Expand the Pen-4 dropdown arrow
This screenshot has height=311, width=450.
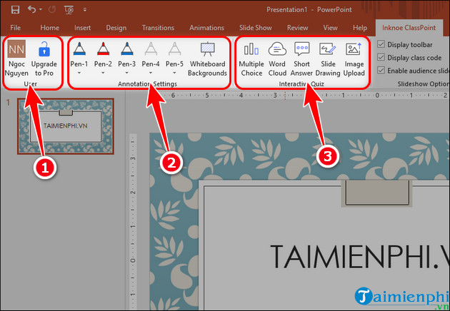[151, 73]
